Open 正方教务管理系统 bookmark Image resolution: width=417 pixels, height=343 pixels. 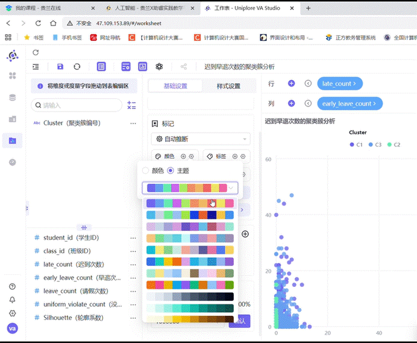tap(351, 37)
